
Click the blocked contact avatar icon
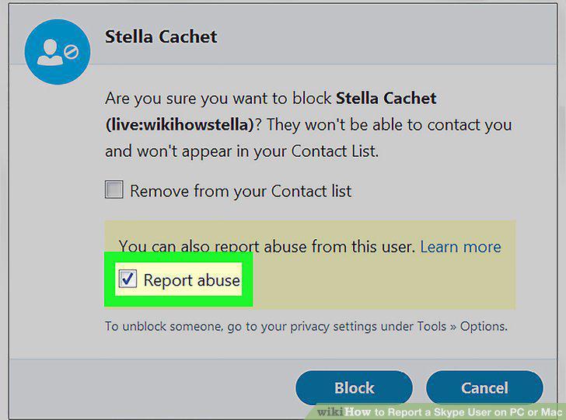click(58, 51)
